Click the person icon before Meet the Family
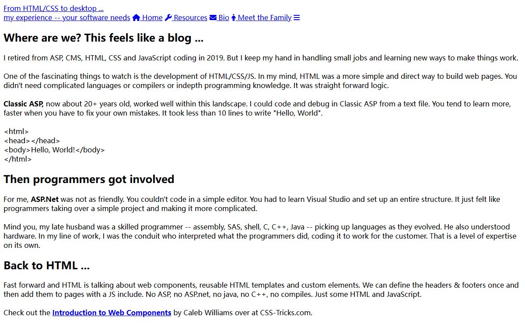 coord(234,18)
